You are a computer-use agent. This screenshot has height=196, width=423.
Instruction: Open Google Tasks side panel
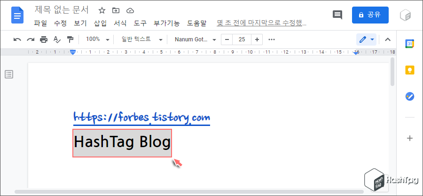point(410,96)
